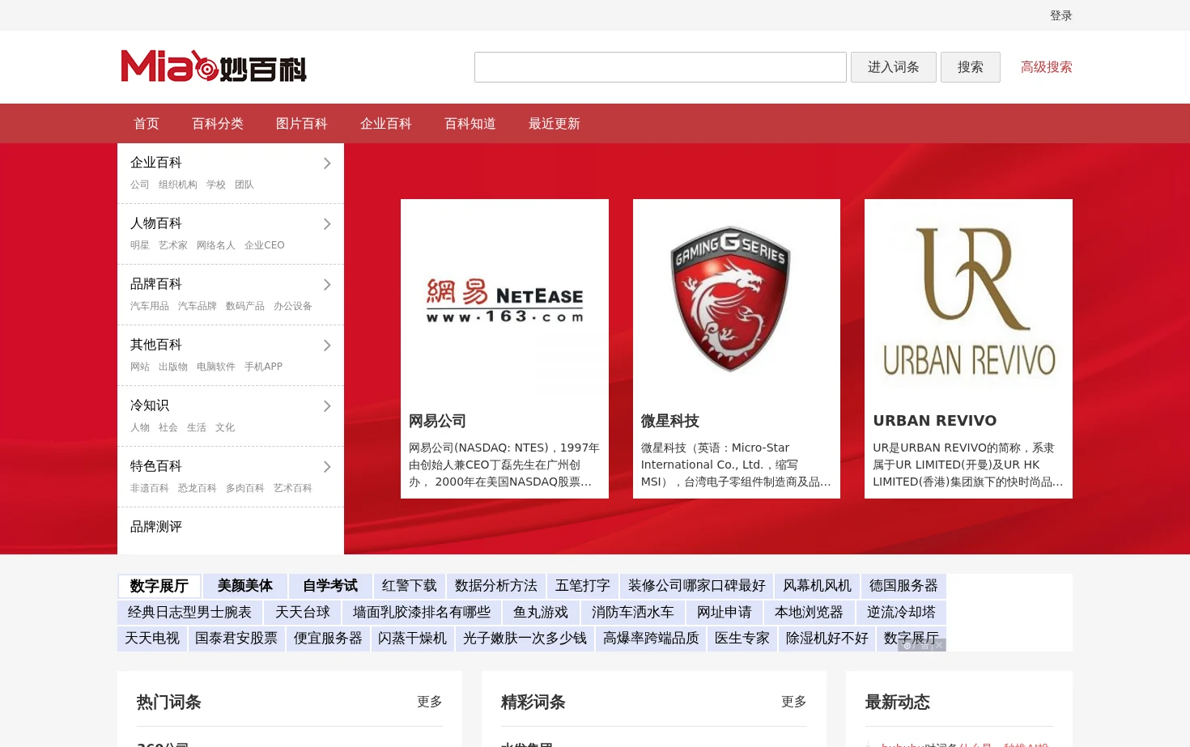View 最近更新 from the navbar
Viewport: 1190px width, 747px height.
coord(555,124)
